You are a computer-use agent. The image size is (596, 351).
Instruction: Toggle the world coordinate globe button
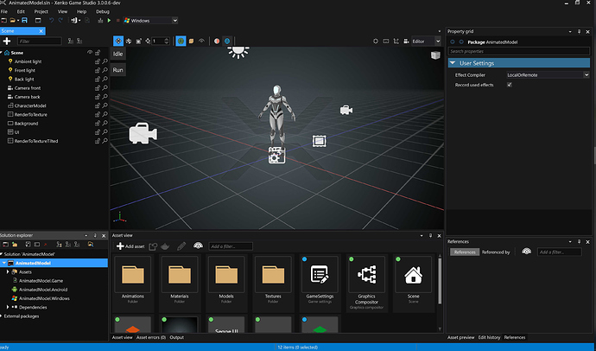coord(181,41)
